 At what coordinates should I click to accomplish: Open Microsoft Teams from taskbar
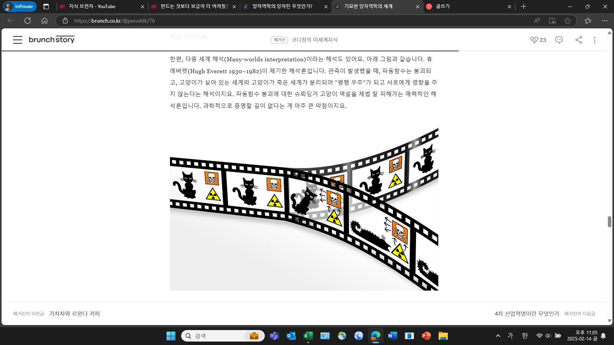click(x=274, y=336)
